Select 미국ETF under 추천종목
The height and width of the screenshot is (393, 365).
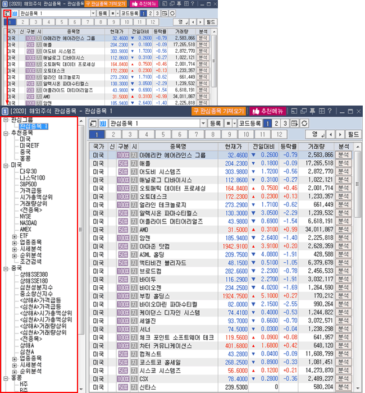click(x=30, y=145)
